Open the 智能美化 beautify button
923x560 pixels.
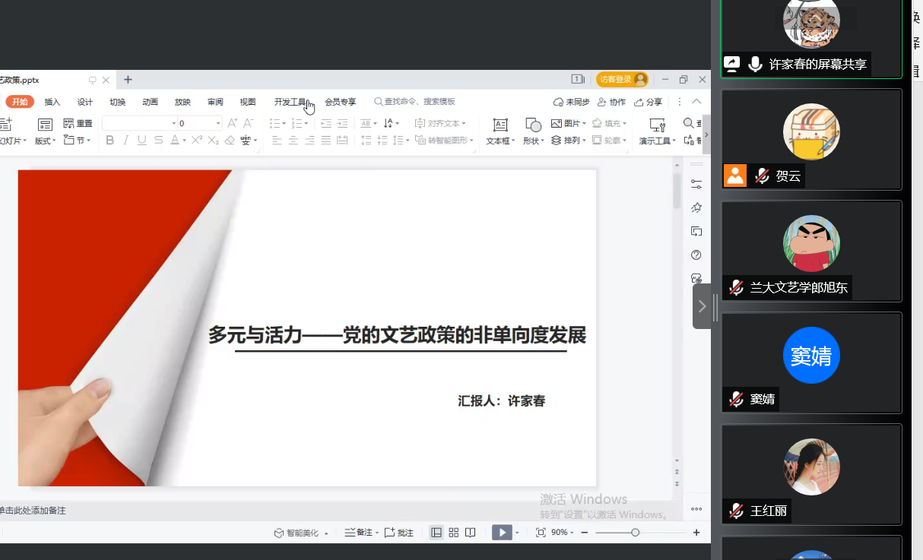(x=301, y=533)
